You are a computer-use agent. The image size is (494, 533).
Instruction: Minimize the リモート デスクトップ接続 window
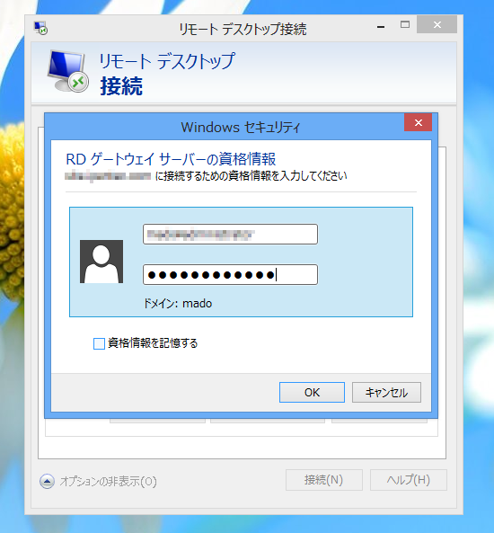pyautogui.click(x=381, y=26)
